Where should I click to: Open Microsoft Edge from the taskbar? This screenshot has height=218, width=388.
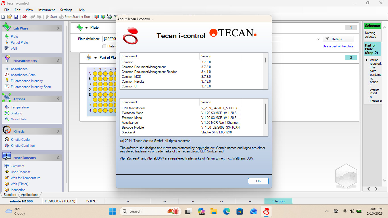pyautogui.click(x=226, y=211)
